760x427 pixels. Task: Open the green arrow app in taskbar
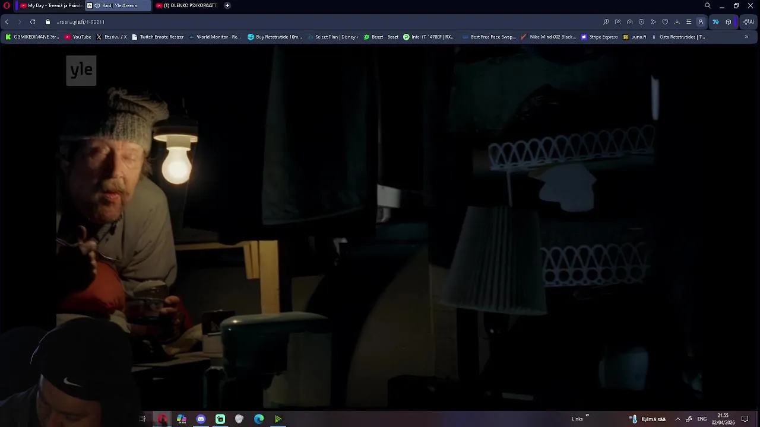[x=278, y=419]
